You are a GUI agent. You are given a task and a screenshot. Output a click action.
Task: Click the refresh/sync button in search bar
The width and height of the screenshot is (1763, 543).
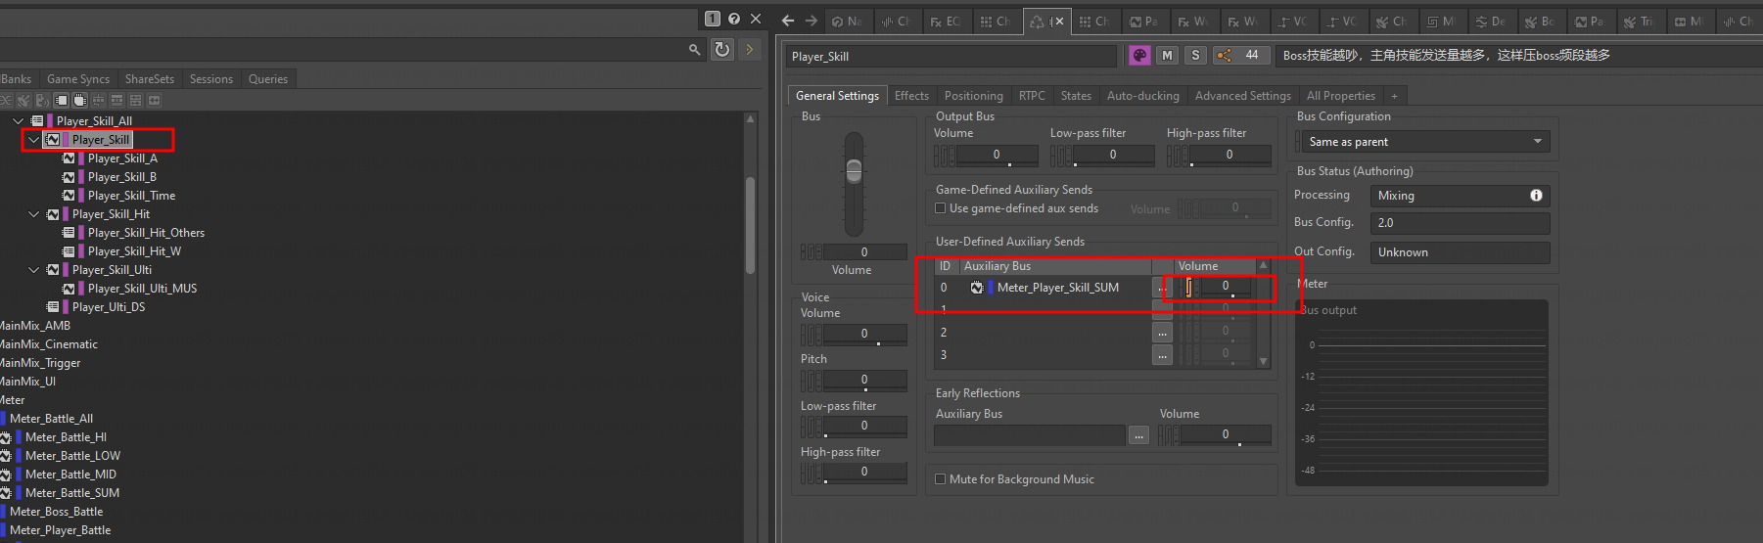pyautogui.click(x=722, y=49)
